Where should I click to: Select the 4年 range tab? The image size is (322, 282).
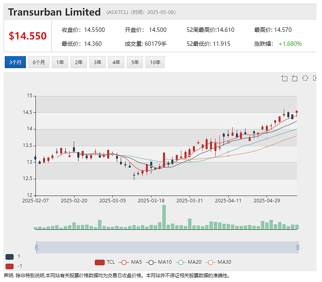116,62
